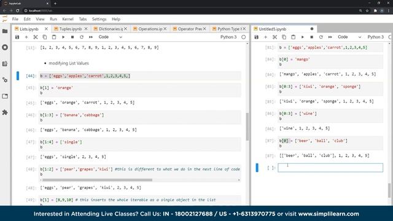The image size is (393, 221).
Task: Insert a cell below in Untitled5.ipynb
Action: 266,37
